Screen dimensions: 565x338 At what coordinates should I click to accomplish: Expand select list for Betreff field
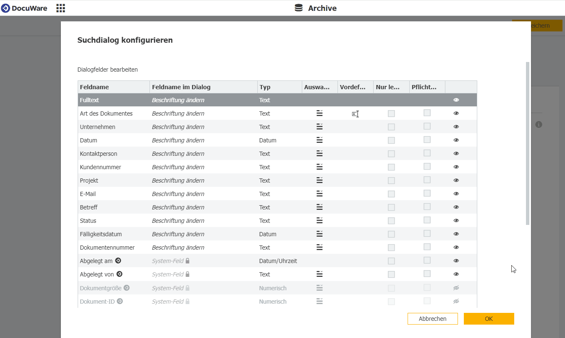319,207
